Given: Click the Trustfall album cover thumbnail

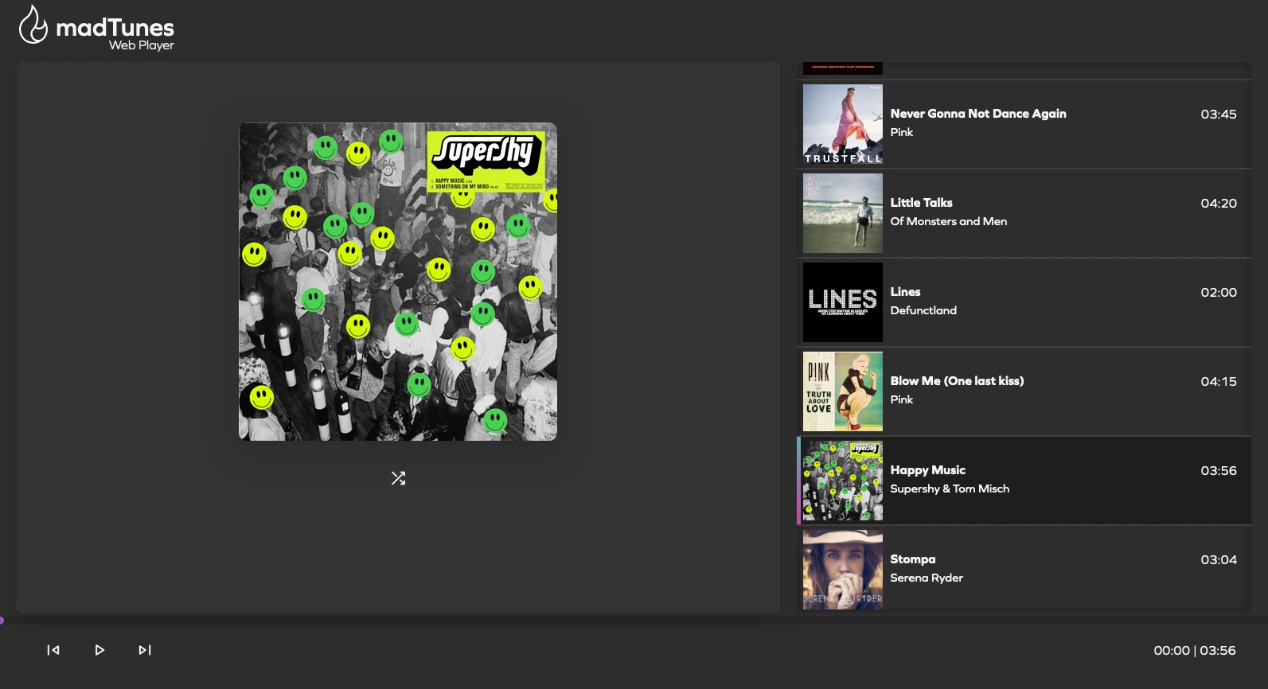Looking at the screenshot, I should pyautogui.click(x=843, y=124).
